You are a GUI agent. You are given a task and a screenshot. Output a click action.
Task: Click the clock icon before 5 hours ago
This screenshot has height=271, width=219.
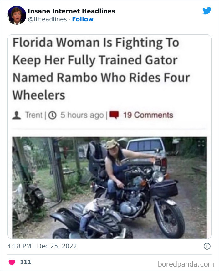pos(52,115)
